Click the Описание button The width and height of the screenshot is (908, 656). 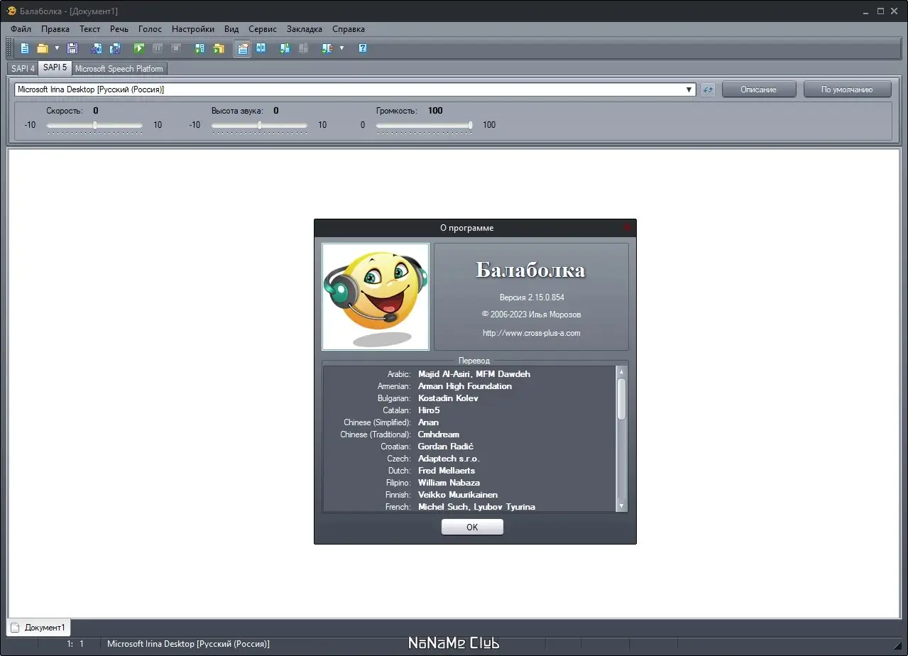(758, 89)
